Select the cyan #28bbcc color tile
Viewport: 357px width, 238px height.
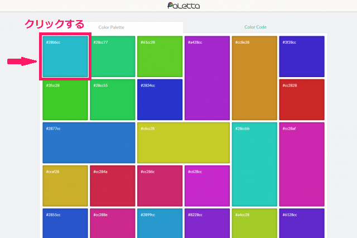tap(65, 56)
